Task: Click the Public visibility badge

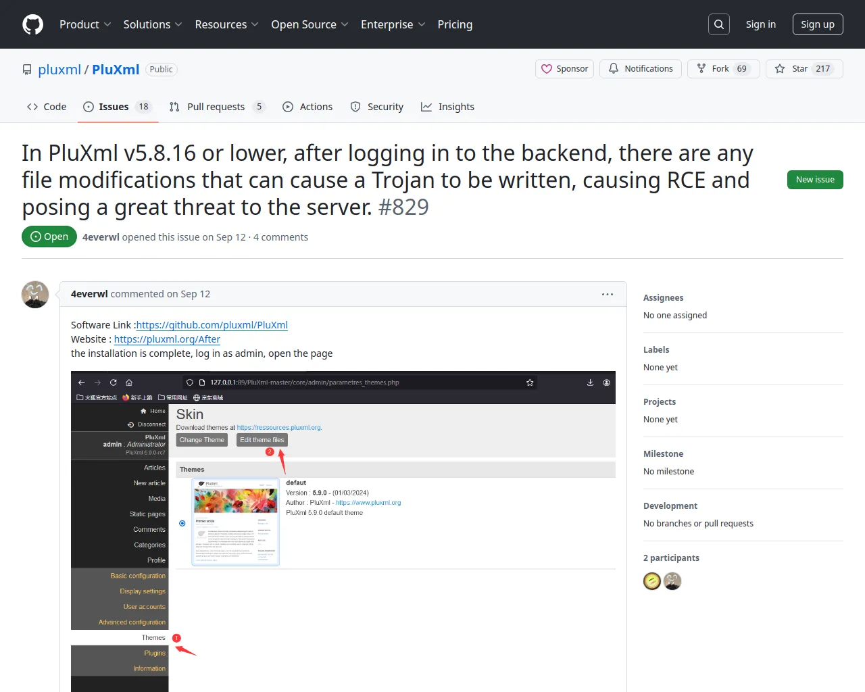Action: (162, 70)
